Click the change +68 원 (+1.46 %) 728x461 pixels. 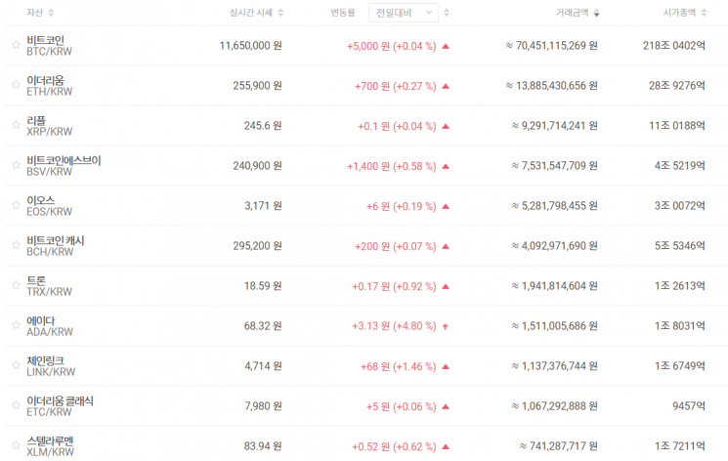coord(399,367)
